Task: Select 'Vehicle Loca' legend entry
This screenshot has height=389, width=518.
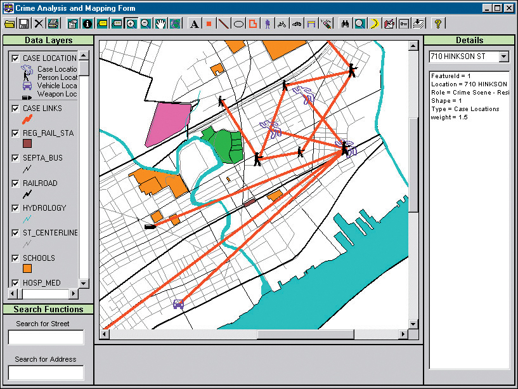Action: pyautogui.click(x=57, y=86)
